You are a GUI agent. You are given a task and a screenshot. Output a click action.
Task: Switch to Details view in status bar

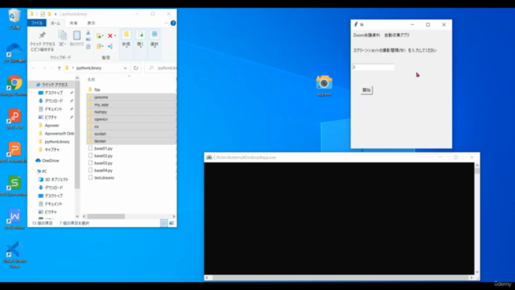click(x=164, y=223)
